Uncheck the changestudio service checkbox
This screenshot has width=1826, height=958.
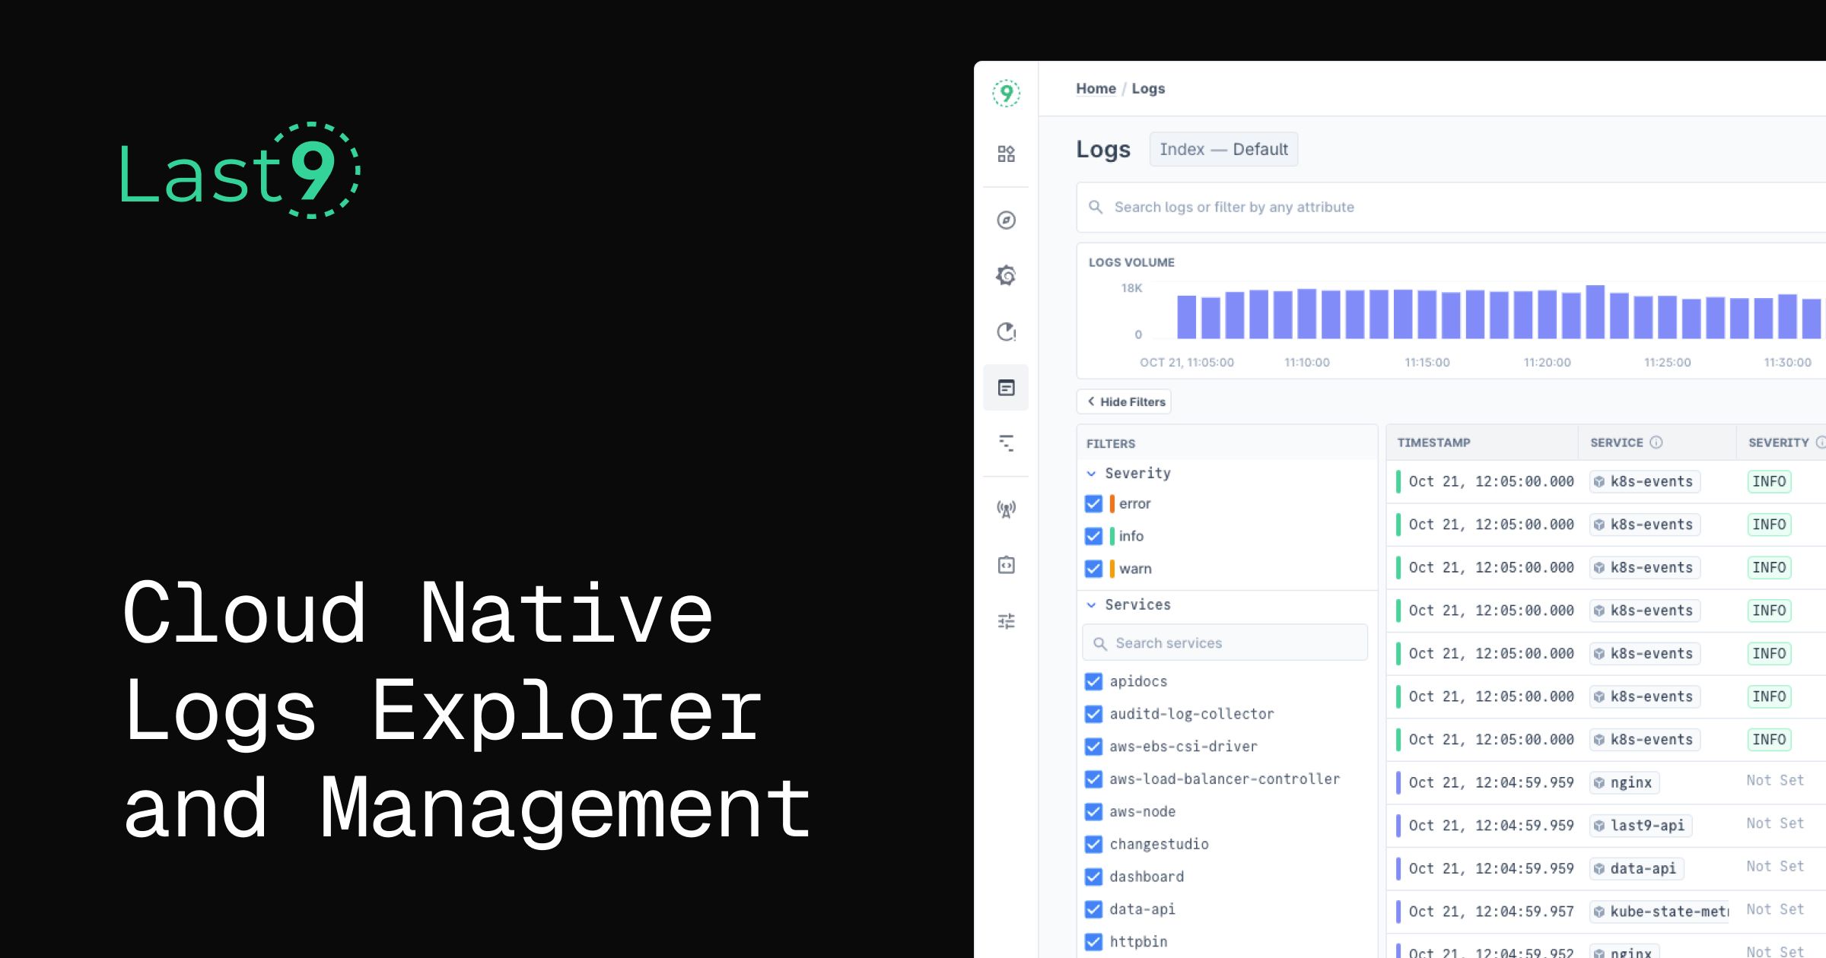coord(1094,844)
